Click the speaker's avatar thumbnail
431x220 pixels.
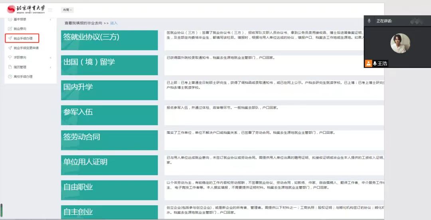pos(400,43)
